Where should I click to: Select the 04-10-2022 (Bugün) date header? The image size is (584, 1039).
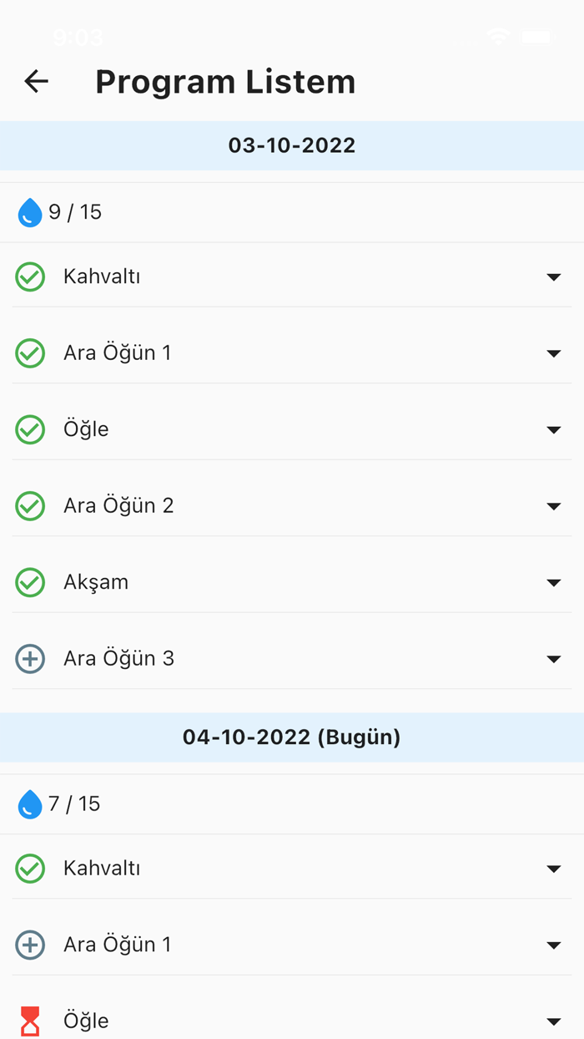coord(292,737)
